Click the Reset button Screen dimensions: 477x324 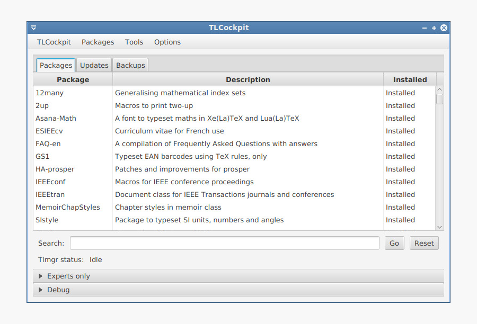coord(424,243)
